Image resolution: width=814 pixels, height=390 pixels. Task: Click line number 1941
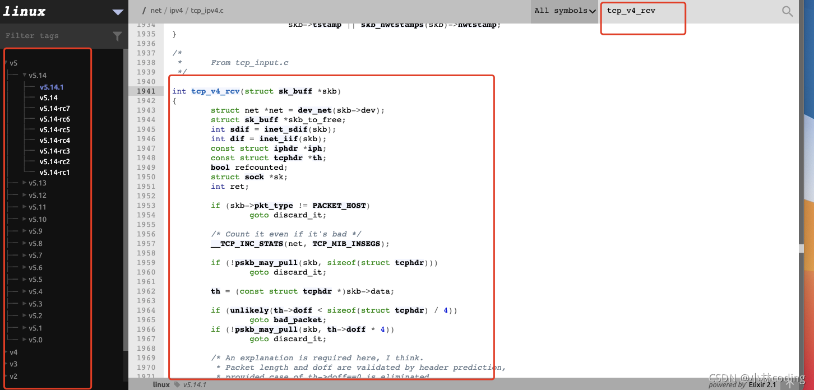146,91
